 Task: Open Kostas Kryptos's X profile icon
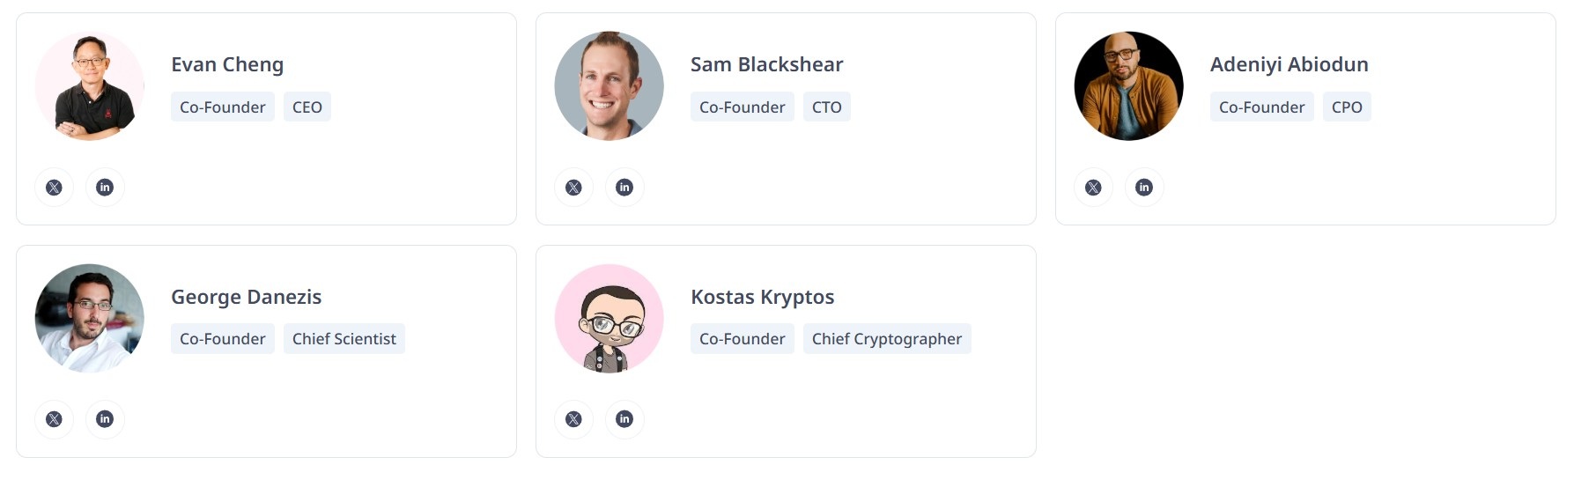(x=573, y=418)
